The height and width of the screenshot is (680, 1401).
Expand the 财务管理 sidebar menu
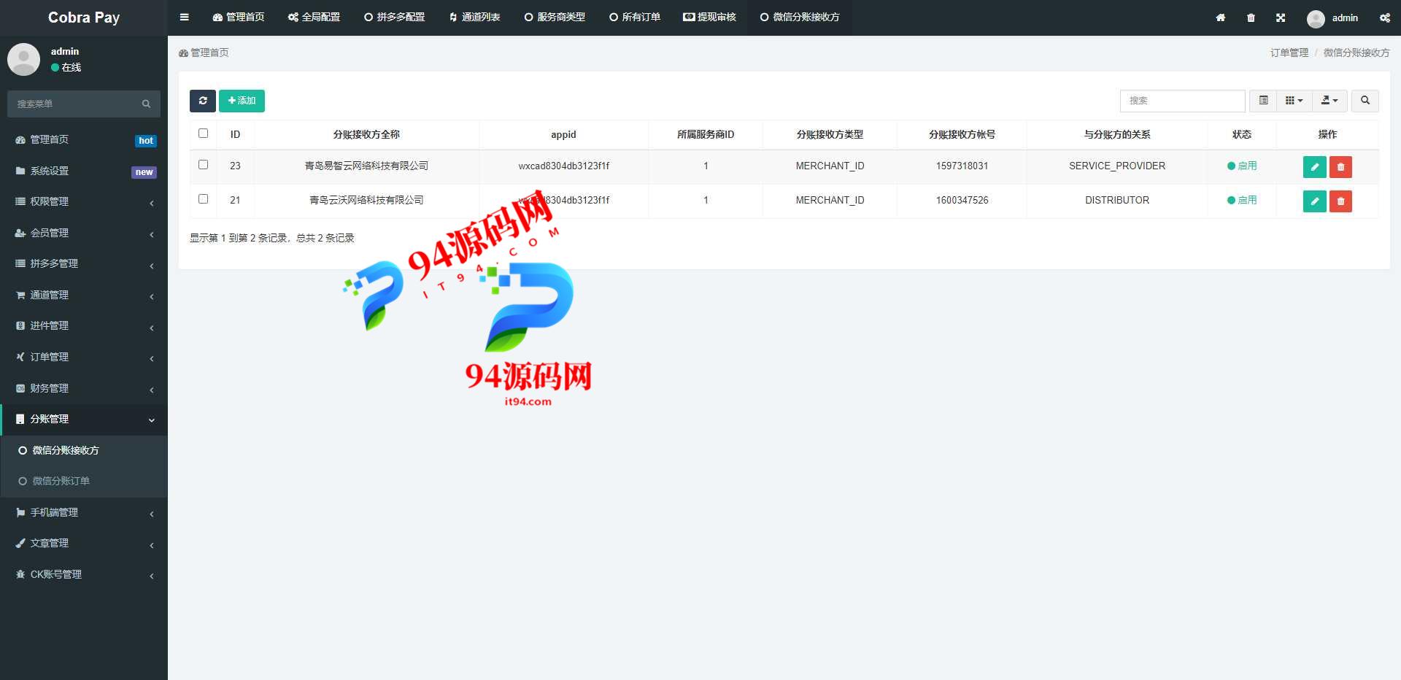click(x=84, y=389)
